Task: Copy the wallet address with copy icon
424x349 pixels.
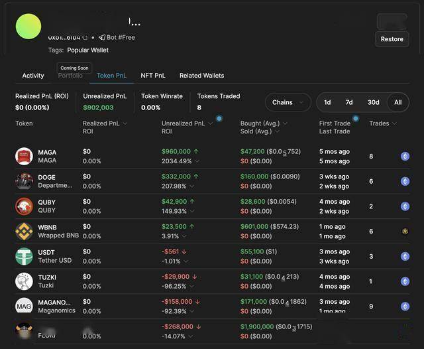Action: click(85, 38)
